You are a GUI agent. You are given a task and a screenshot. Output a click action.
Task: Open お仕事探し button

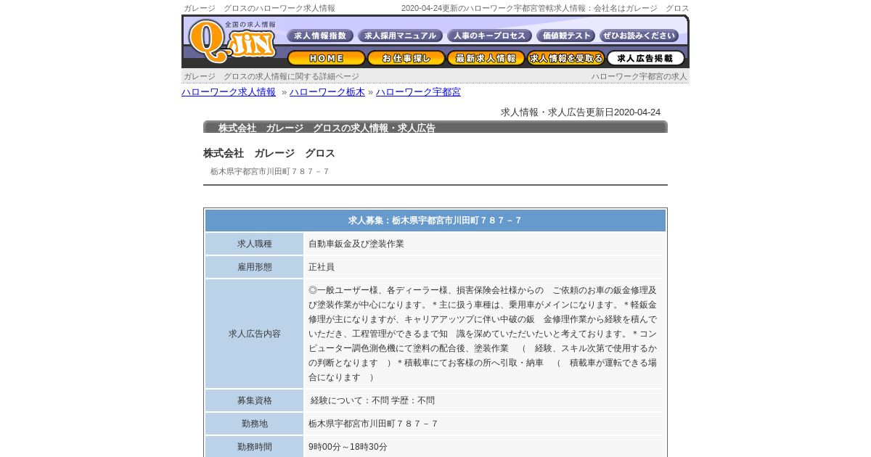[x=406, y=58]
